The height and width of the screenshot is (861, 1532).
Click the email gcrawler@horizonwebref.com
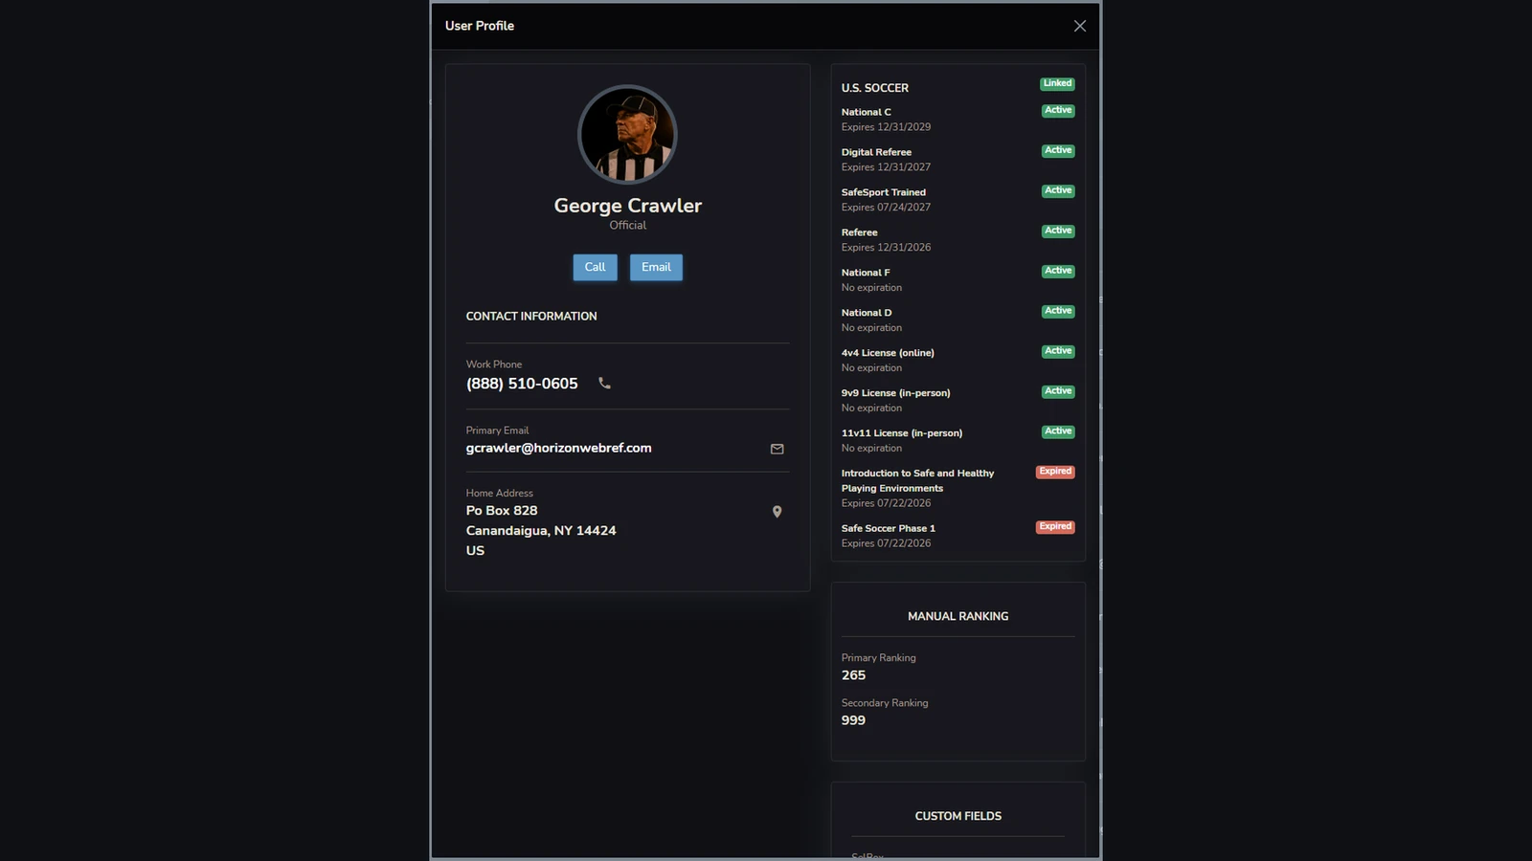coord(558,448)
